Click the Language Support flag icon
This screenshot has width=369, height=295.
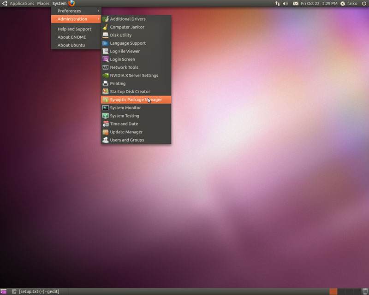106,43
